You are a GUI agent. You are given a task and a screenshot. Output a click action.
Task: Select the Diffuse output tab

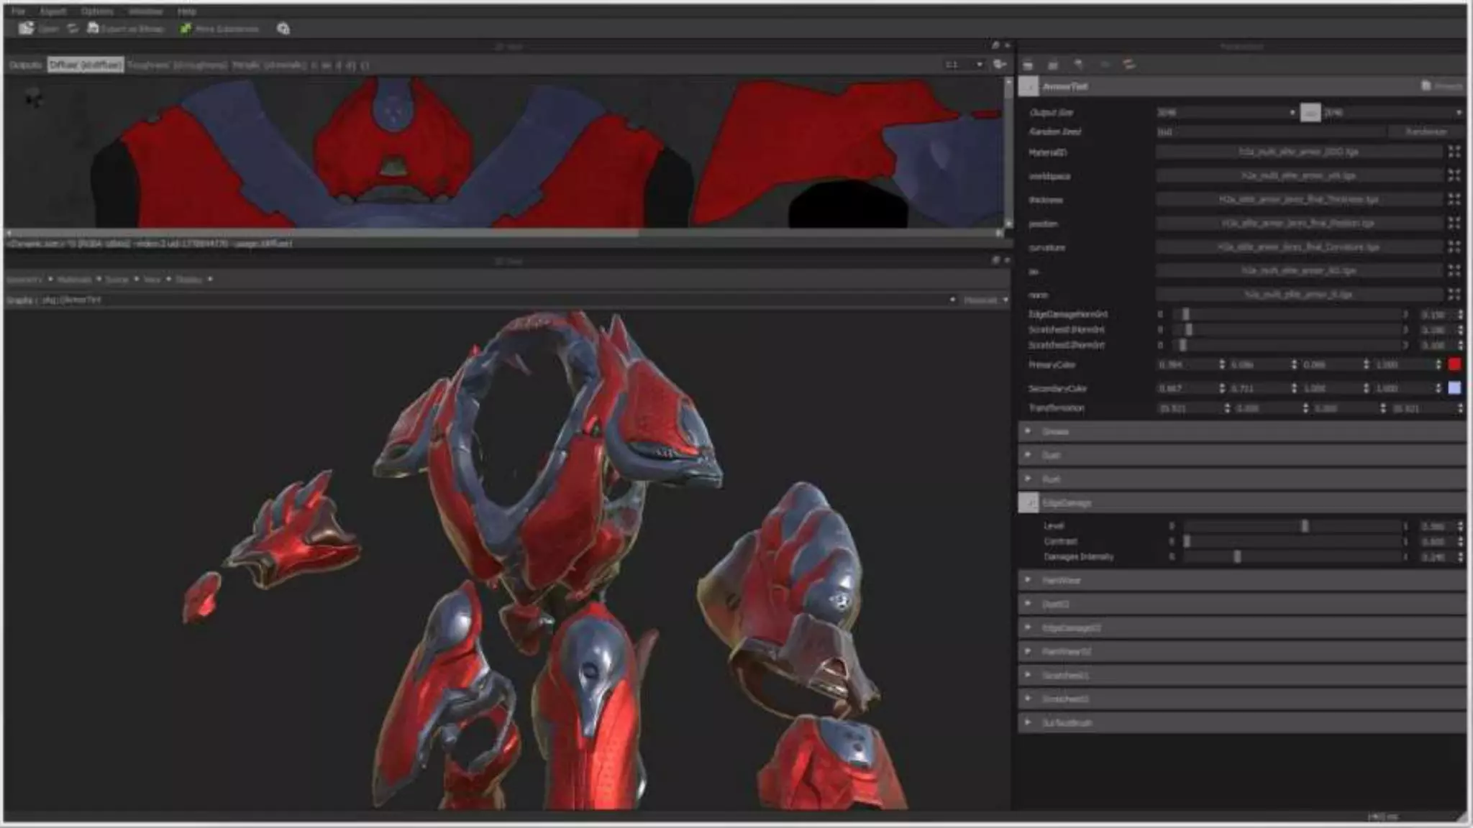(86, 65)
